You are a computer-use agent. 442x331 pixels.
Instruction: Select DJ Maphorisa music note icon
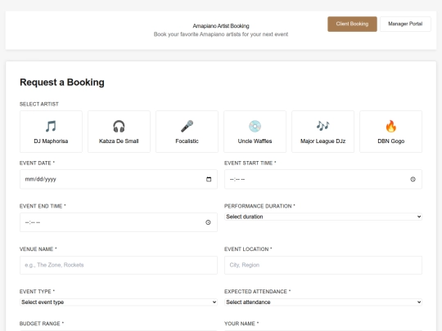[x=51, y=126]
